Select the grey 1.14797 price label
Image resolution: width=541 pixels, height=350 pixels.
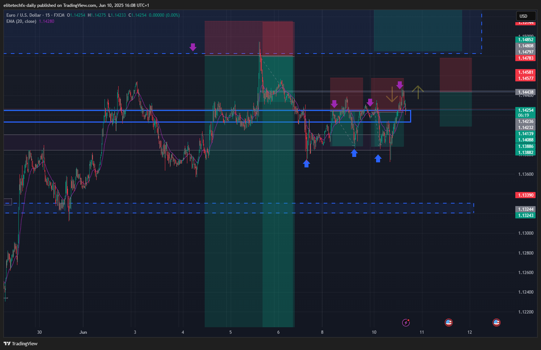(x=525, y=52)
